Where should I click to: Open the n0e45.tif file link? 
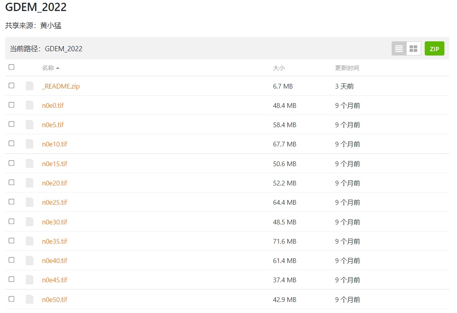pos(54,280)
